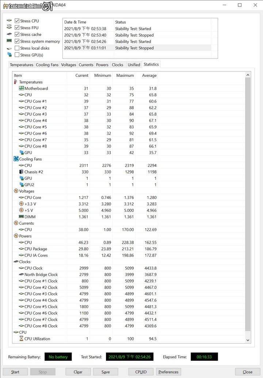
Task: Check the Stress GPU(s) box
Action: tap(17, 55)
